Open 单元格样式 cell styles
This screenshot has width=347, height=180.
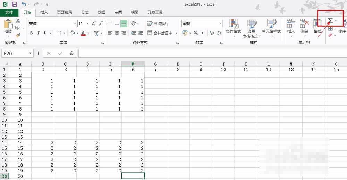point(271,28)
